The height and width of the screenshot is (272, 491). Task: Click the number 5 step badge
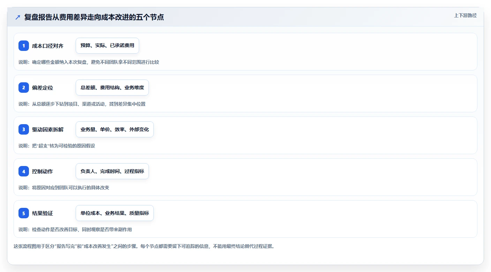24,213
